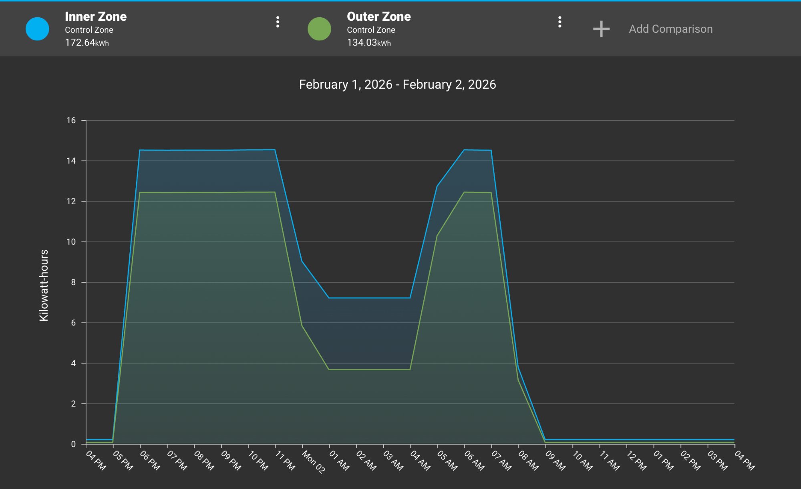The image size is (801, 489).
Task: Select the Inner Zone header label
Action: 96,17
